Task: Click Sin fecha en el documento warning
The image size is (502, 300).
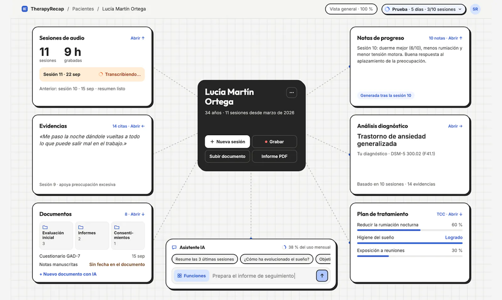Action: pos(117,264)
